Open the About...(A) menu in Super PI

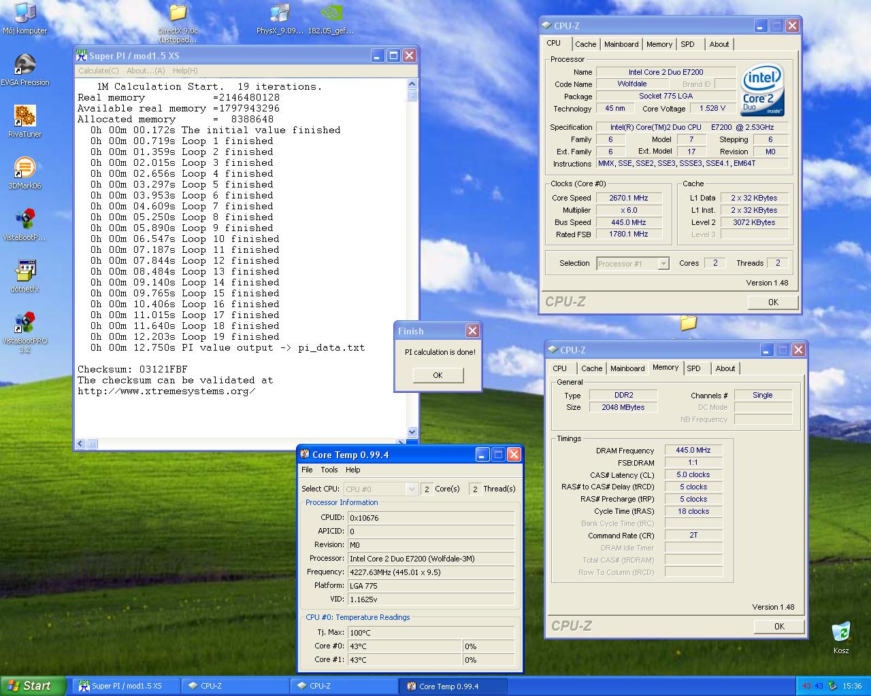click(x=146, y=71)
